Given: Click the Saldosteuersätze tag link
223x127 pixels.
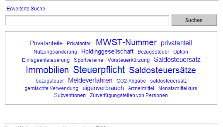Looking at the screenshot, I should tap(162, 70).
